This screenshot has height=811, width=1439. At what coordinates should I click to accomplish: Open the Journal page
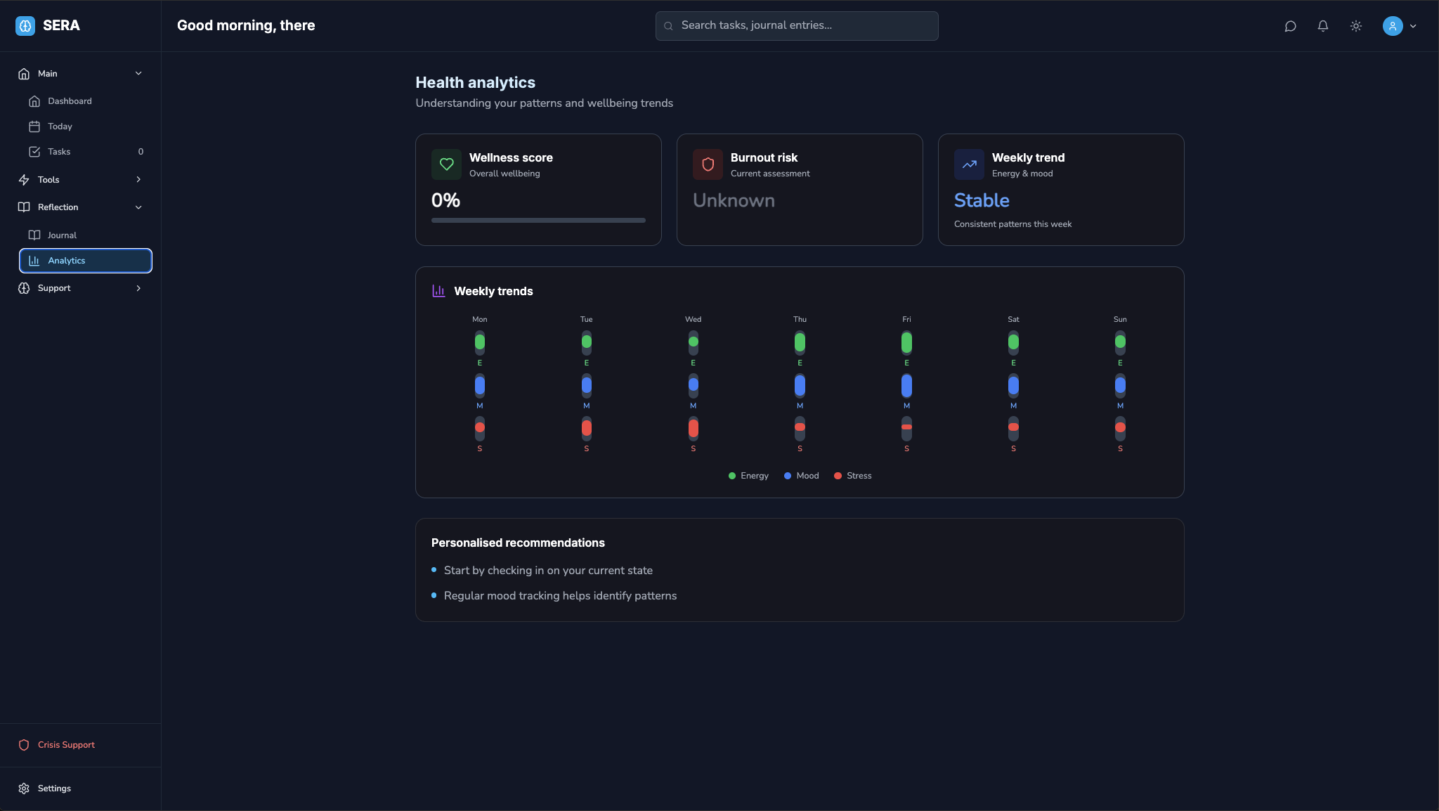pos(62,235)
